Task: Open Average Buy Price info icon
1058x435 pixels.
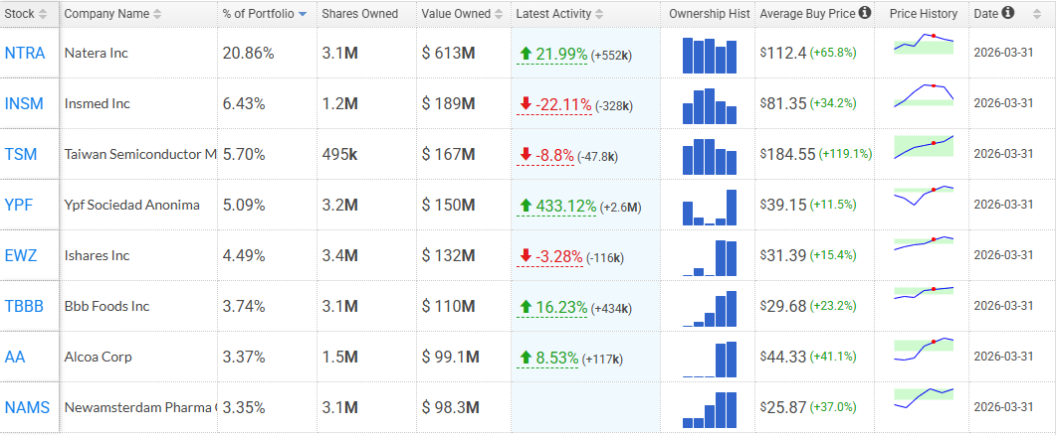Action: (865, 13)
